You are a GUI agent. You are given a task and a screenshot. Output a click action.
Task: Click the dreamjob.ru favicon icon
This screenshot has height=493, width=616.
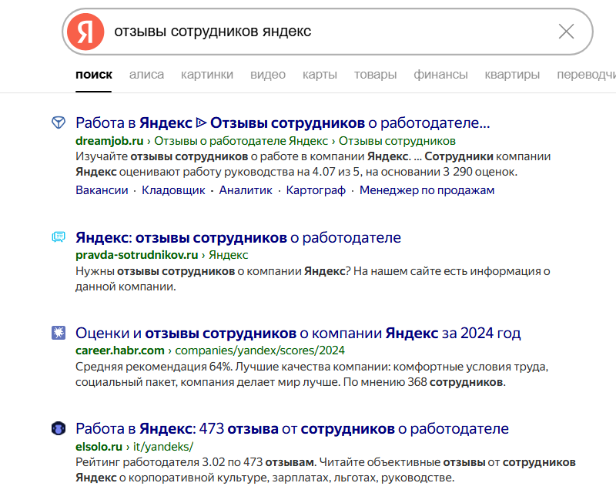(59, 122)
